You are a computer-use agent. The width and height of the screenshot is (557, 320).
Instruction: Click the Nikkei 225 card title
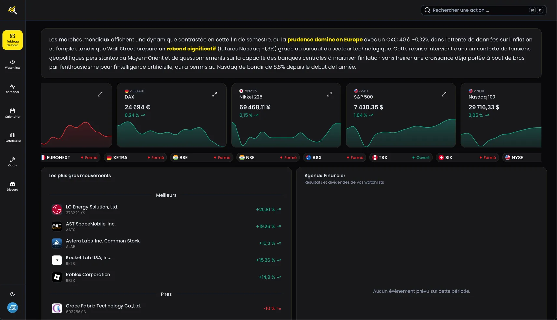(251, 97)
